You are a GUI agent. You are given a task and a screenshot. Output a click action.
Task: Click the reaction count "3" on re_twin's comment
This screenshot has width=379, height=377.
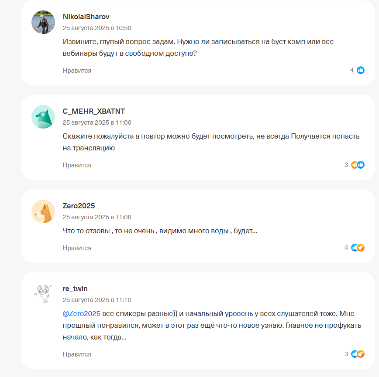[347, 353]
